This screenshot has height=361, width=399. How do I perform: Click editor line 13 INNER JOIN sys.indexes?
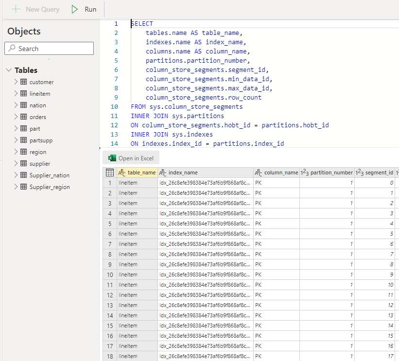pos(172,134)
